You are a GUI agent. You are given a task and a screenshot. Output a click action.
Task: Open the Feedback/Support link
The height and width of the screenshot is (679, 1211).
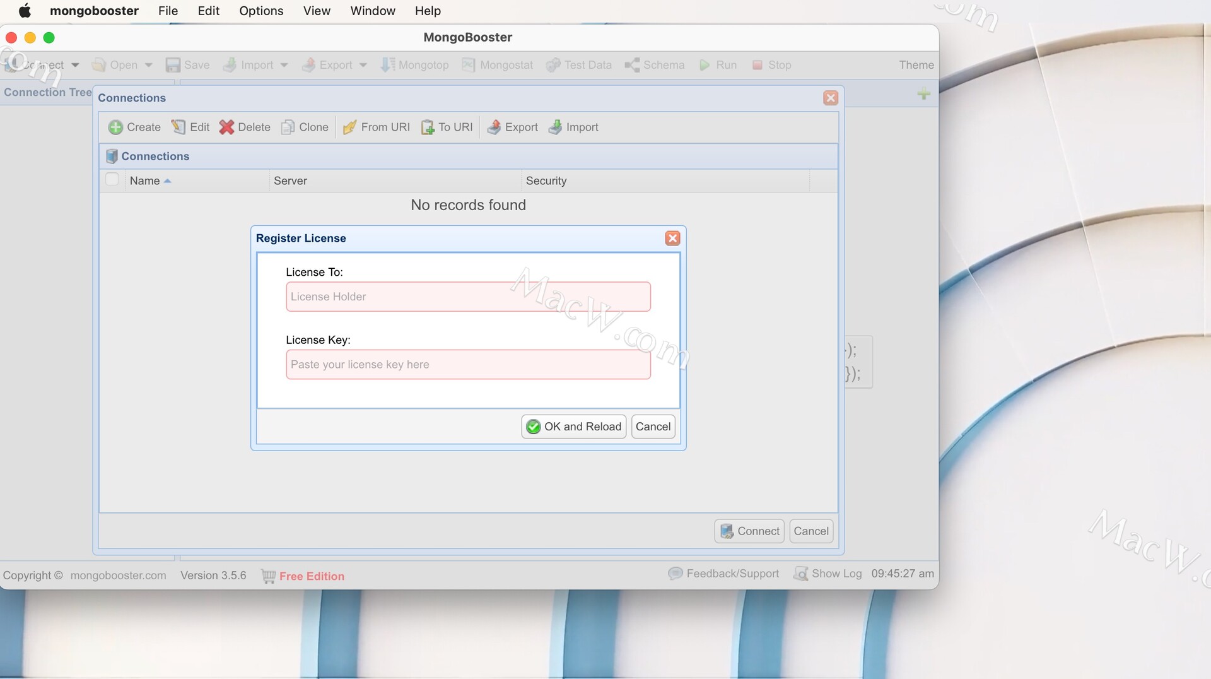(723, 574)
